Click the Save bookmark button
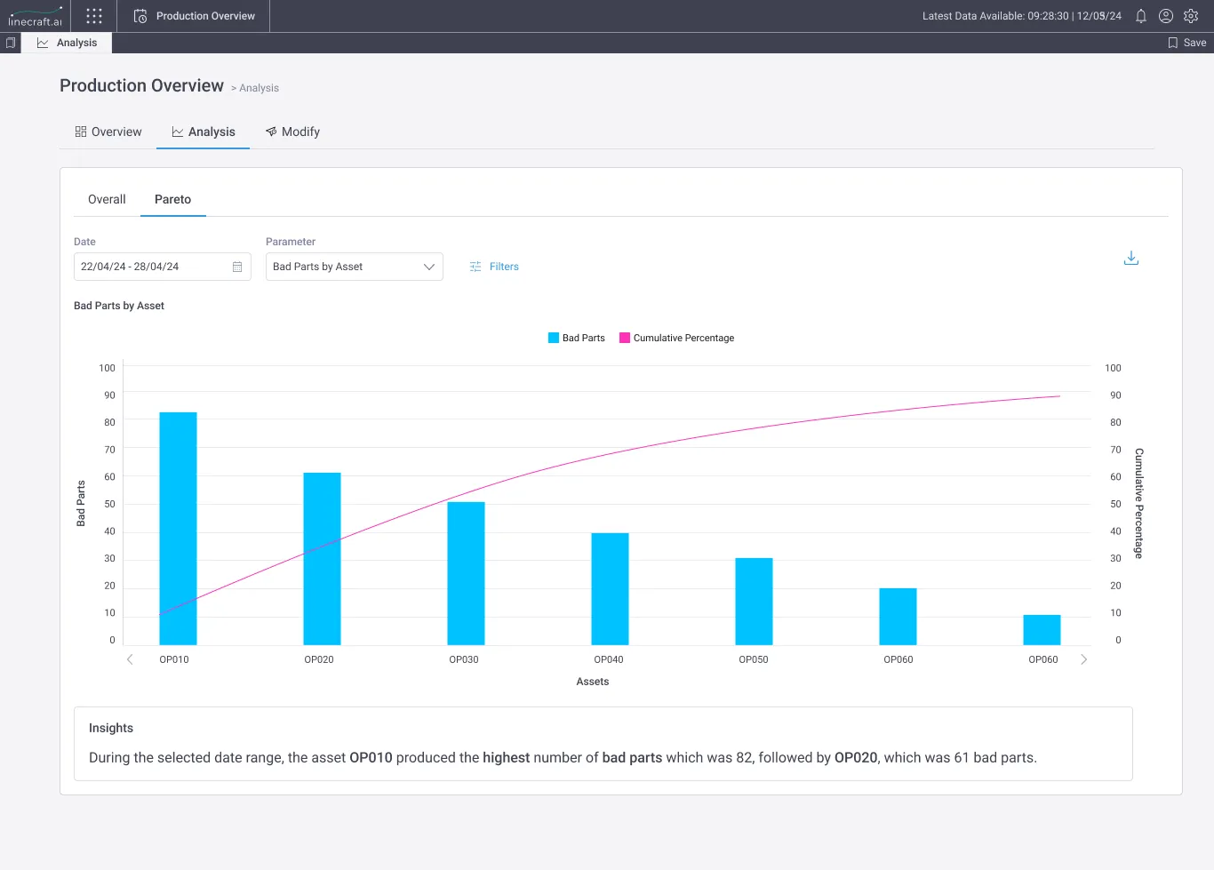The image size is (1214, 870). [x=1186, y=43]
